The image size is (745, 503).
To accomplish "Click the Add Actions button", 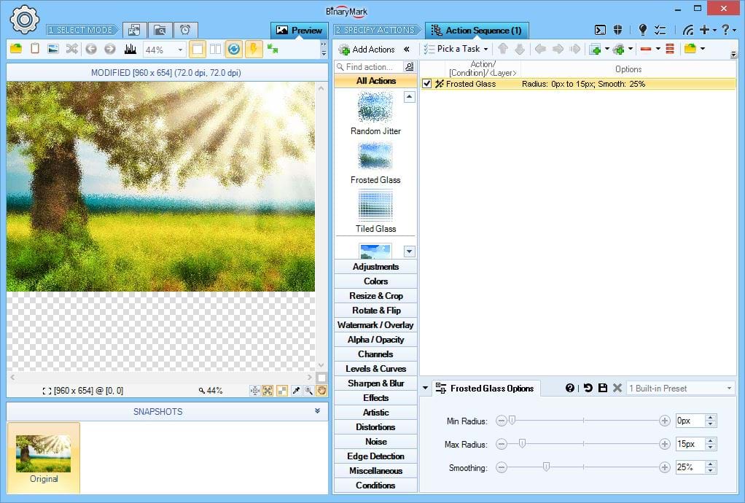I will pos(367,50).
